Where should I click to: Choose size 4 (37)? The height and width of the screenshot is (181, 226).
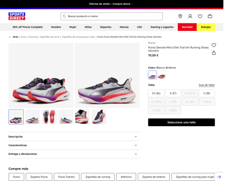click(173, 93)
